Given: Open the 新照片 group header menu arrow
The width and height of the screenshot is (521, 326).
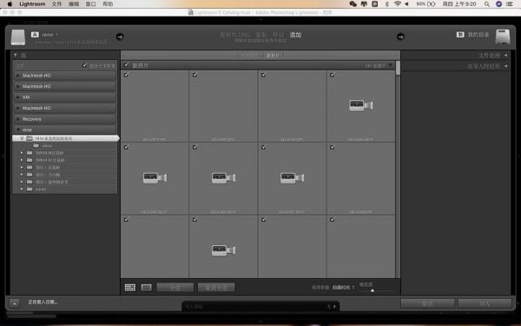Looking at the screenshot, I should click(x=391, y=65).
